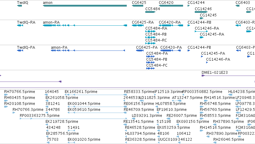Select the TwdlQ gene glyph
Image resolution: width=255 pixels, height=144 pixels.
pyautogui.click(x=19, y=6)
